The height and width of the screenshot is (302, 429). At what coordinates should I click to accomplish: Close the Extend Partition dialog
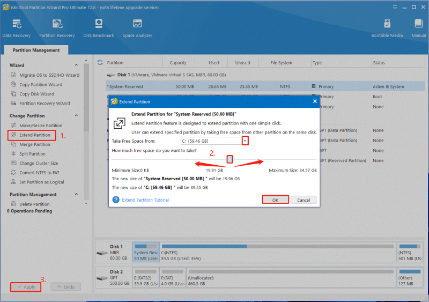coord(315,101)
